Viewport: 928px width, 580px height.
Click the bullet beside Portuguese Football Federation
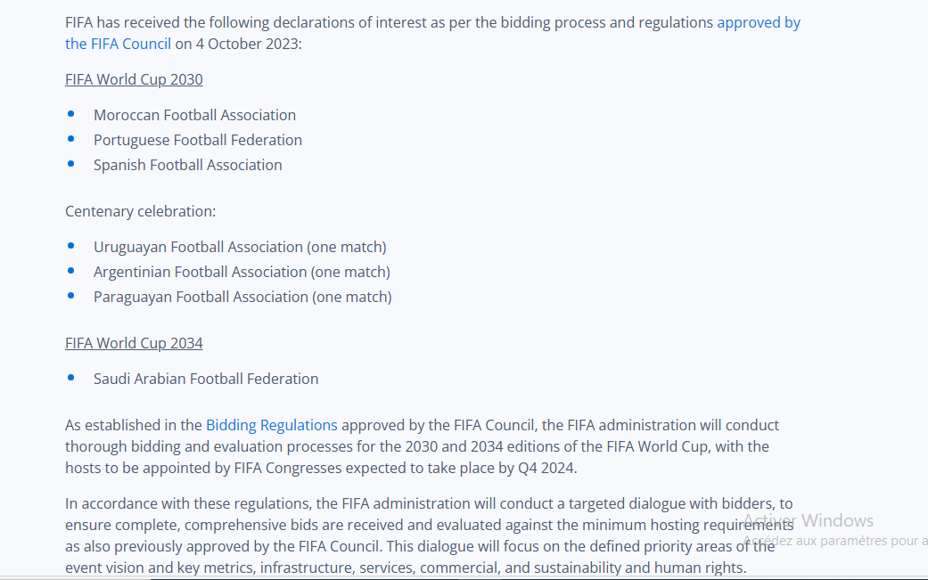pos(71,139)
